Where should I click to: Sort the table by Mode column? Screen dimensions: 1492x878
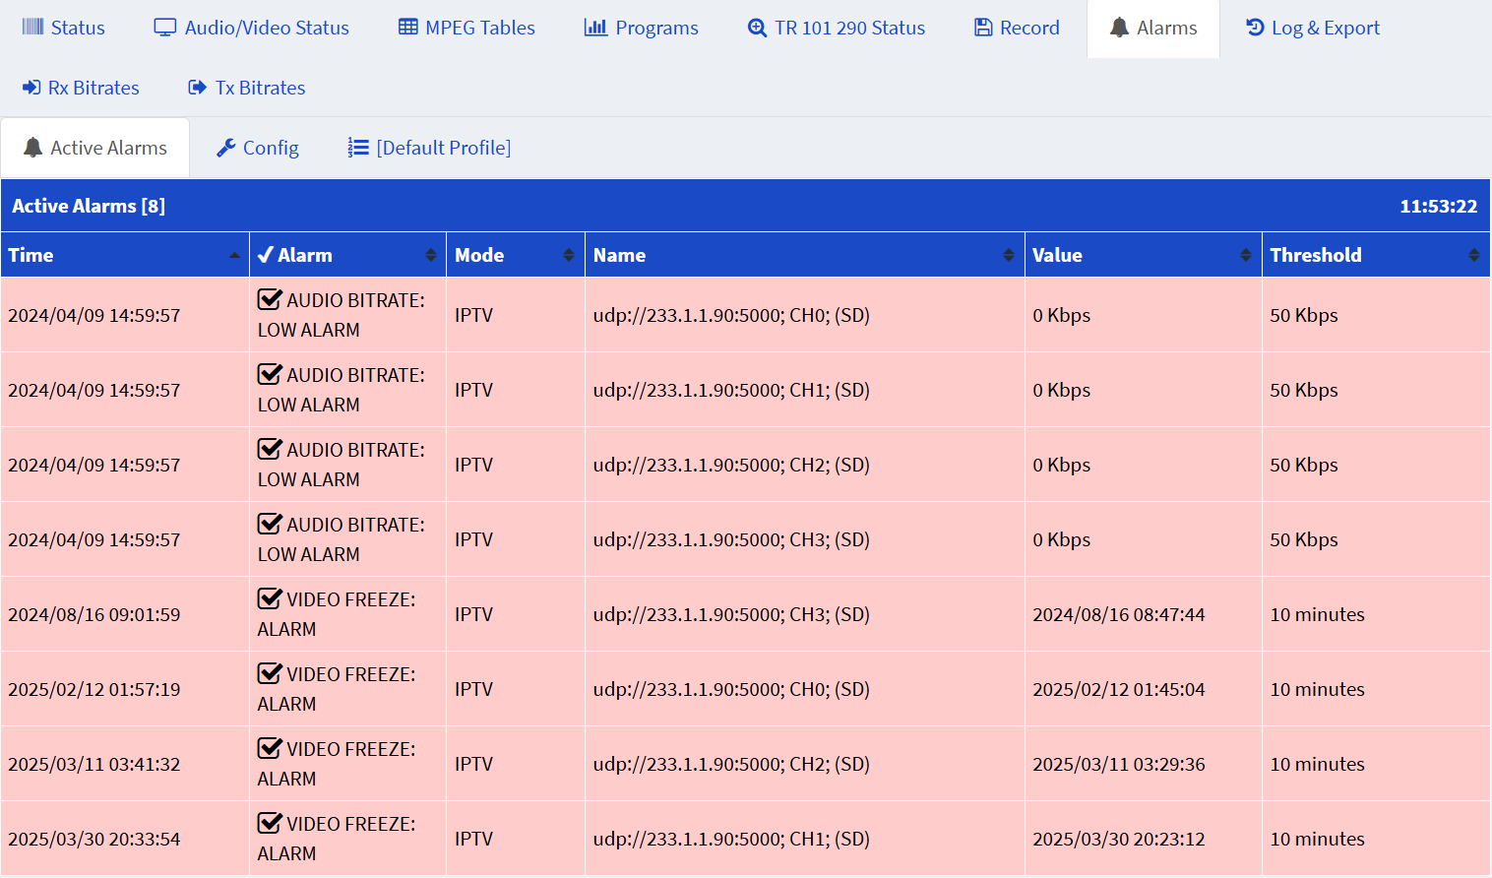click(x=516, y=255)
